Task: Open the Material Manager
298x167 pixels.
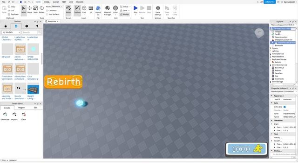Action: 108,10
